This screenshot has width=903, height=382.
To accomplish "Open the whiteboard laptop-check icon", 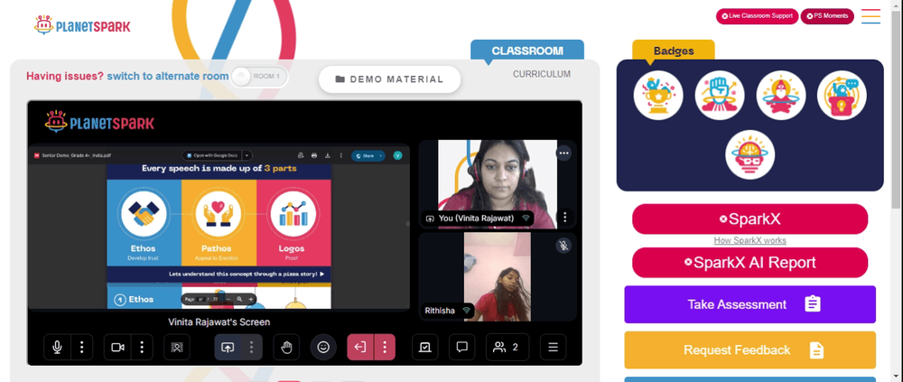I will tap(425, 347).
